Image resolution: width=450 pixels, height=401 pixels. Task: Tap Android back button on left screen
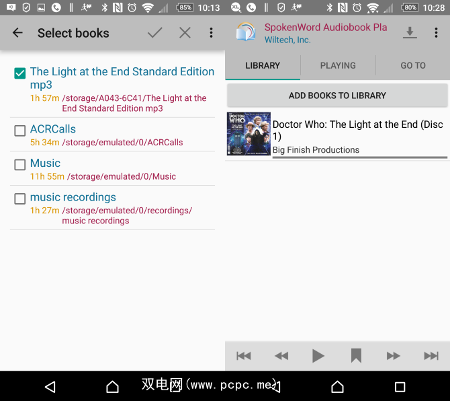click(x=50, y=387)
